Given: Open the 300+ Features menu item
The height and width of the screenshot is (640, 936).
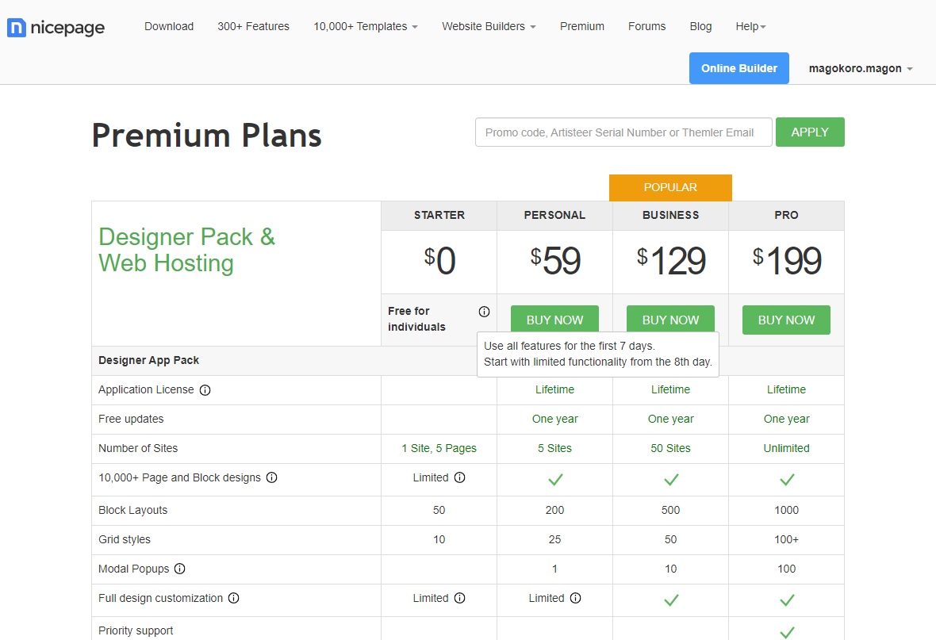Looking at the screenshot, I should click(x=253, y=26).
